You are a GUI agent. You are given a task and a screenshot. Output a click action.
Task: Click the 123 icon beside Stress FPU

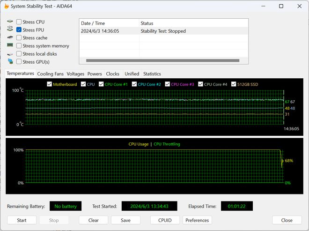10,30
